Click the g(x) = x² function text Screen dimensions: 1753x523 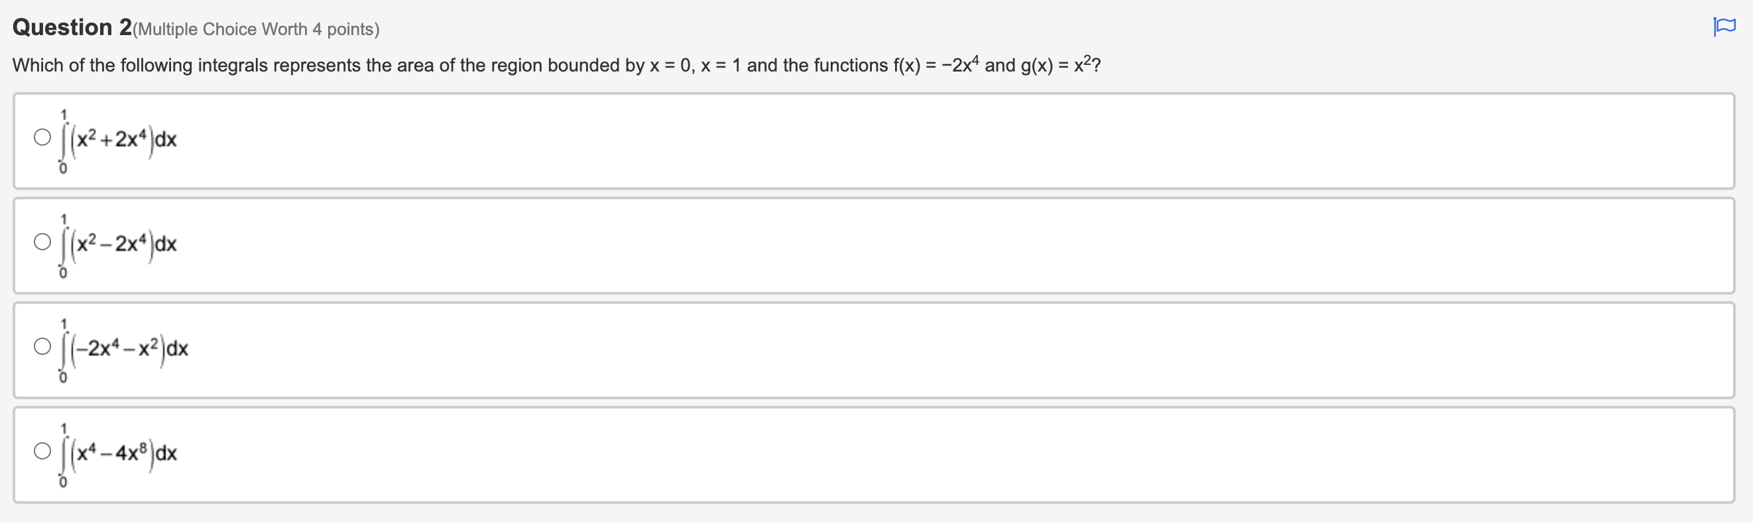1061,65
